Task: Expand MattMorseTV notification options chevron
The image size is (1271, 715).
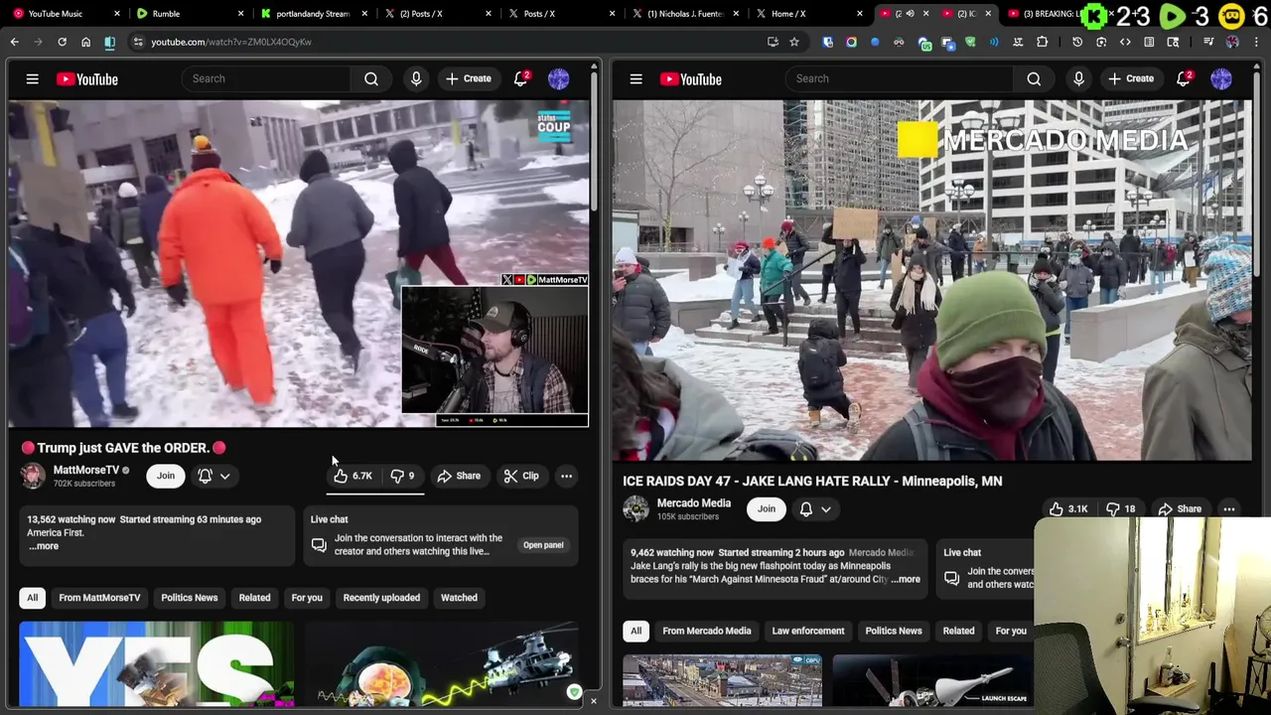Action: tap(225, 476)
